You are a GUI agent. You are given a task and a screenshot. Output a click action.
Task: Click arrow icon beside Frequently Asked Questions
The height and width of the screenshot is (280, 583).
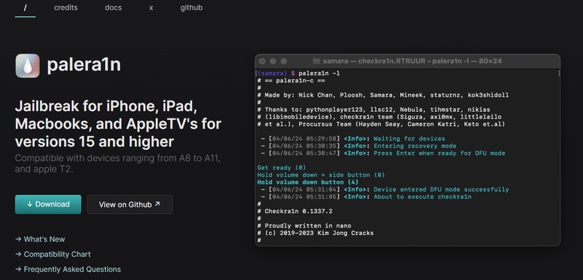18,269
